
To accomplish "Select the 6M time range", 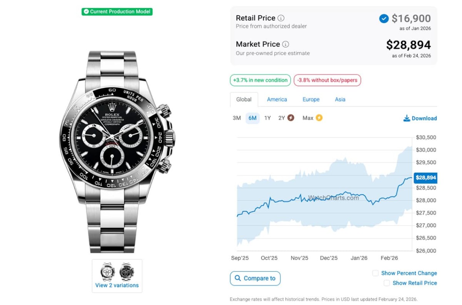I will (253, 118).
